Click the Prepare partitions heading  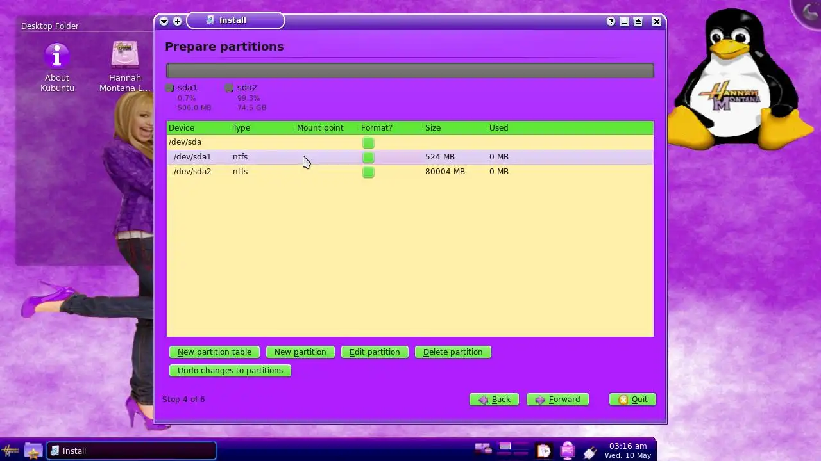[224, 47]
